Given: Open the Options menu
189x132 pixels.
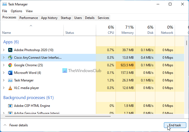Looking at the screenshot, I should [x=16, y=11].
